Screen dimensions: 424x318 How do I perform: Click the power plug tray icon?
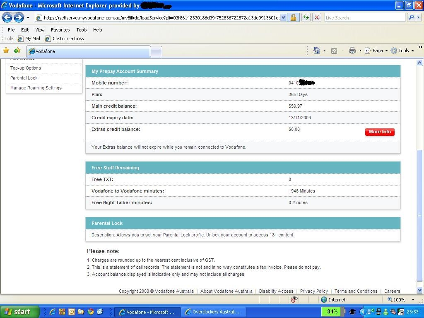(352, 312)
